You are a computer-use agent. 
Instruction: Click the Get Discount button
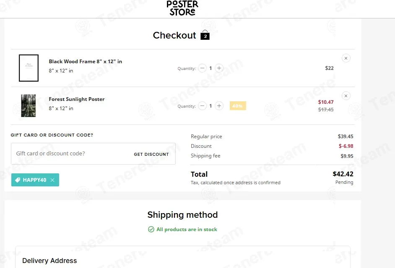coord(151,154)
